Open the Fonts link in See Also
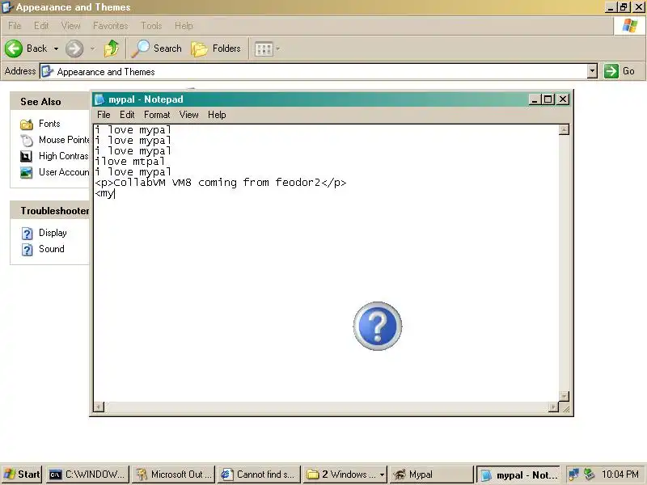The width and height of the screenshot is (647, 485). 49,124
